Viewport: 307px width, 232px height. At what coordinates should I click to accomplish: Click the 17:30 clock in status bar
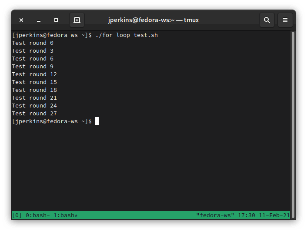(x=247, y=215)
